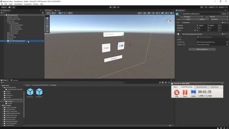This screenshot has width=229, height=129.
Task: Click the prefab Open button in the Inspector
Action: (x=188, y=19)
